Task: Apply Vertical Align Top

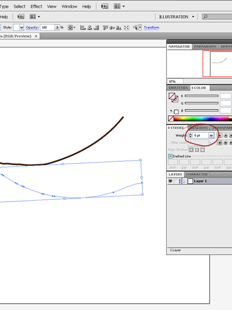Action: coord(105,27)
